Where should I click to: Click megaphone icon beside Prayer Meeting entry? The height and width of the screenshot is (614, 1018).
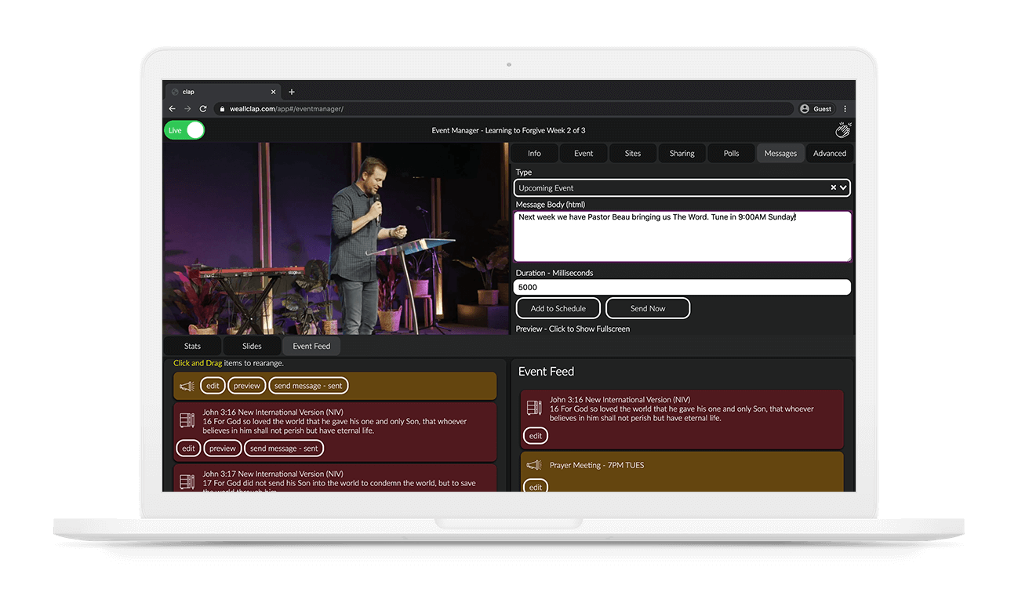[534, 465]
